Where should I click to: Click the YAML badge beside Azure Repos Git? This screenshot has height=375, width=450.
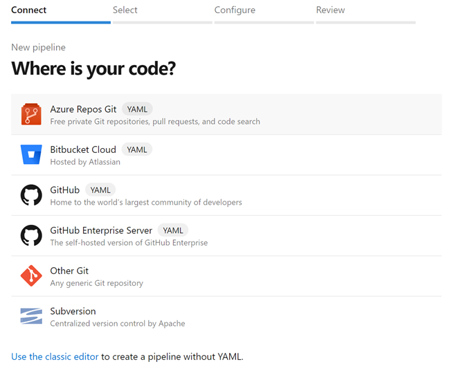coord(137,109)
